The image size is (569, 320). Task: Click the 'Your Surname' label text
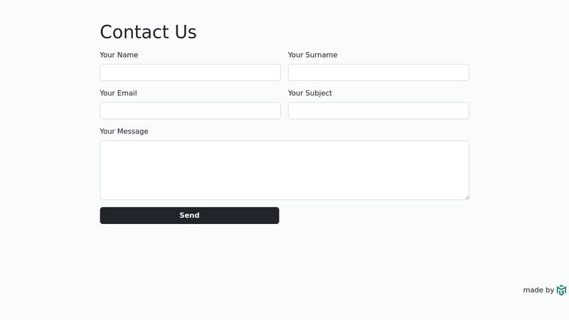(312, 55)
